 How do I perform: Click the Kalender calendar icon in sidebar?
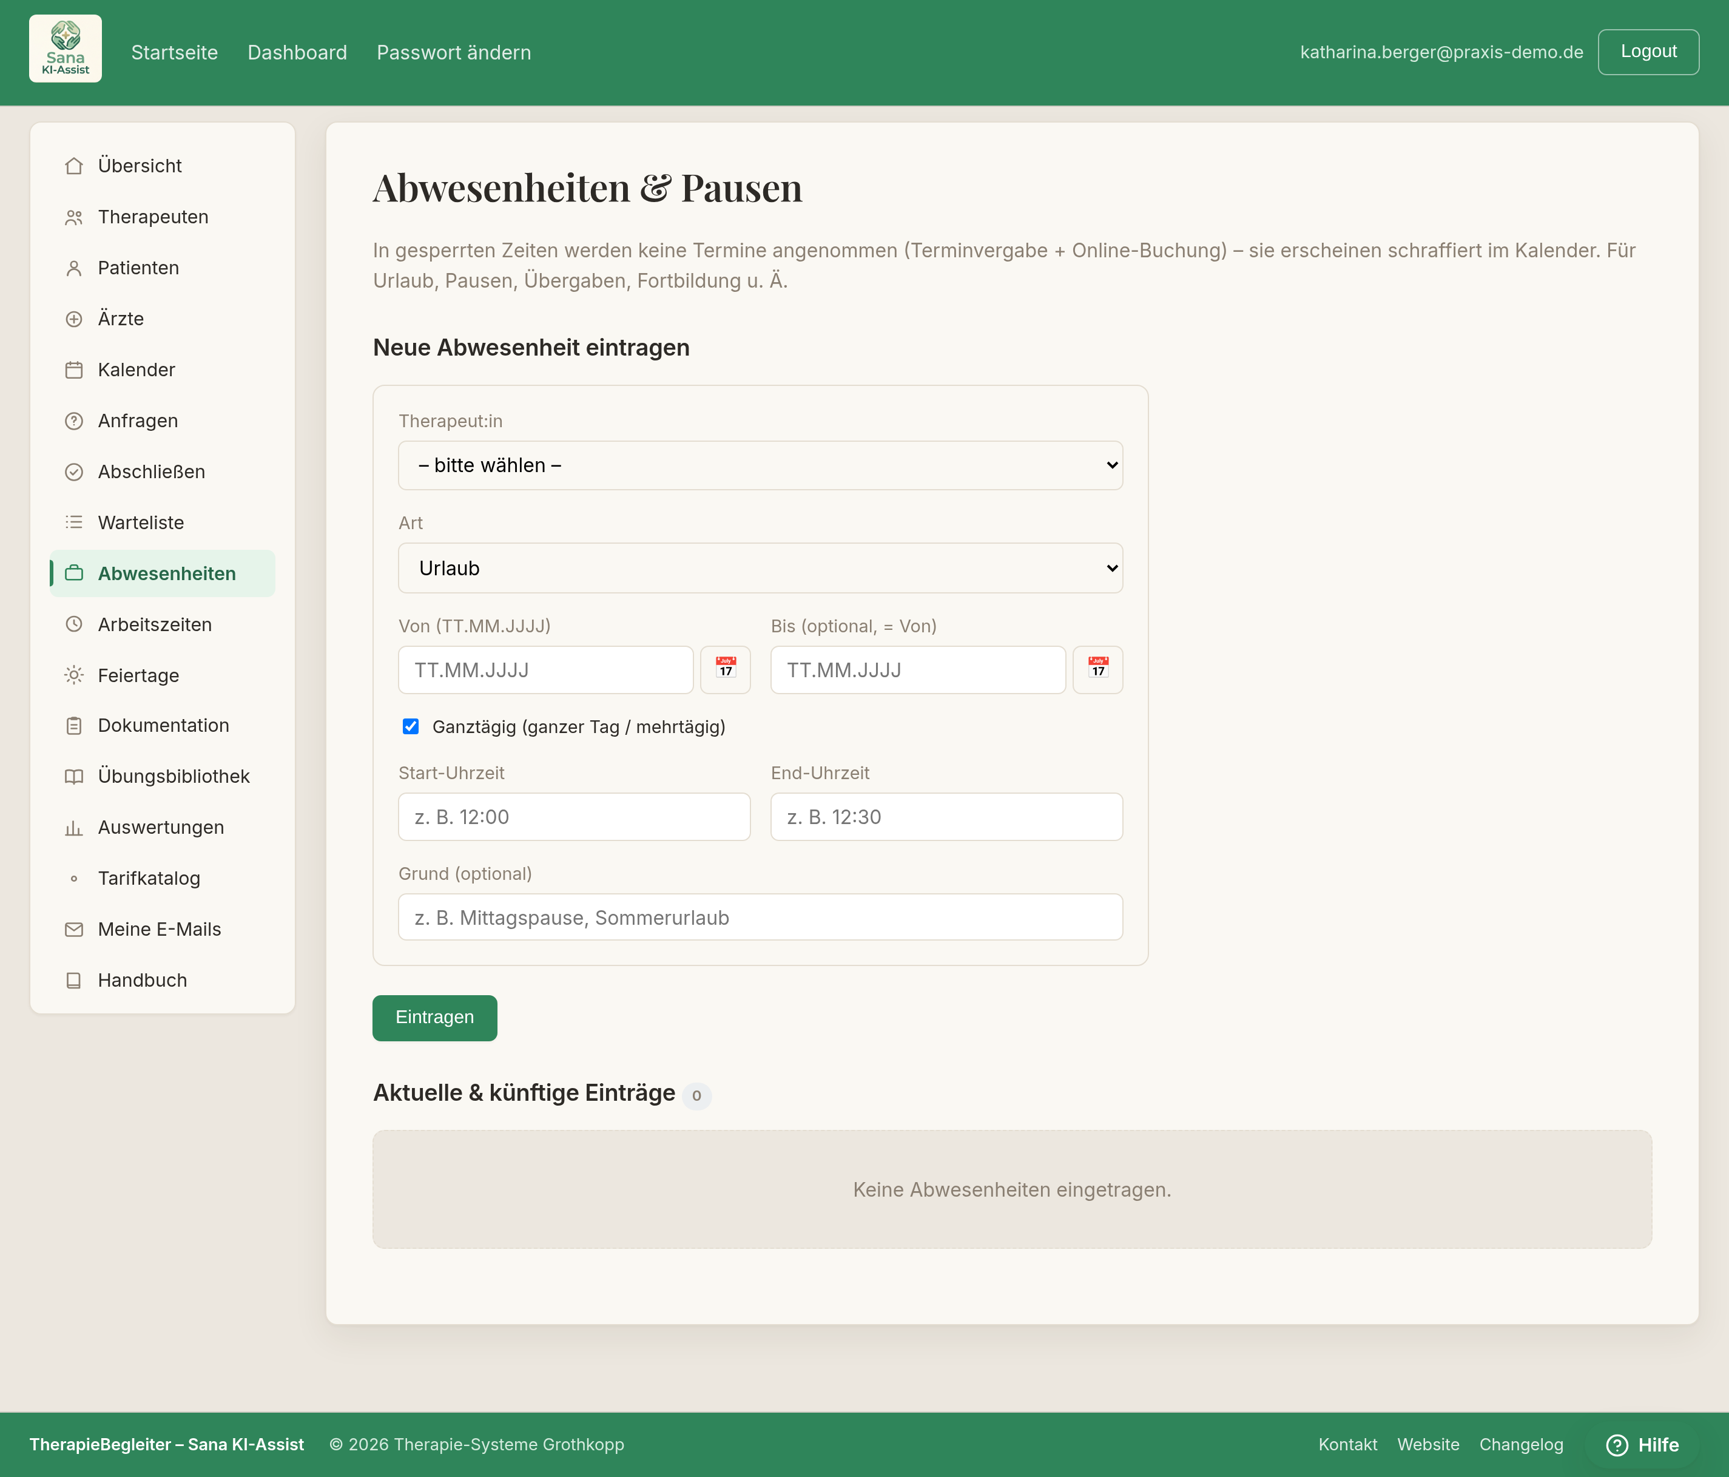click(74, 370)
